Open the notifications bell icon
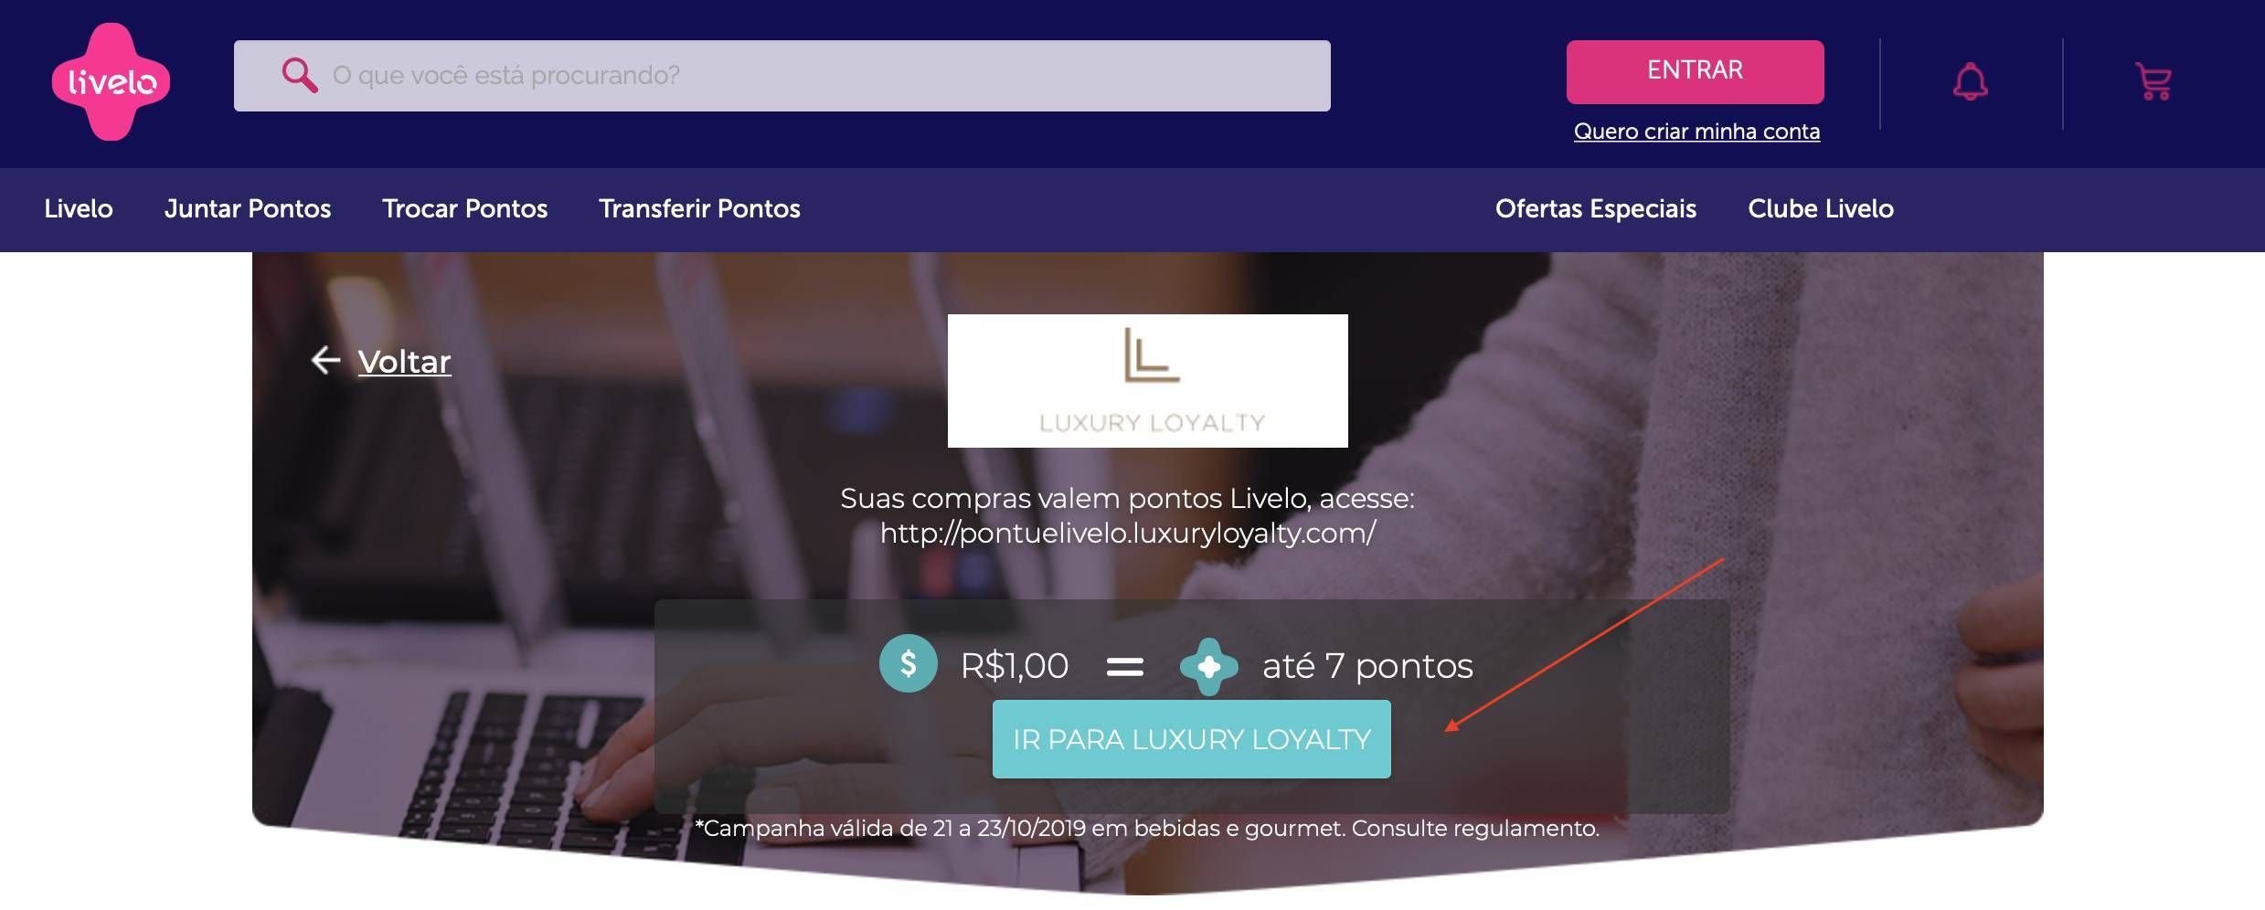 pos(1970,81)
